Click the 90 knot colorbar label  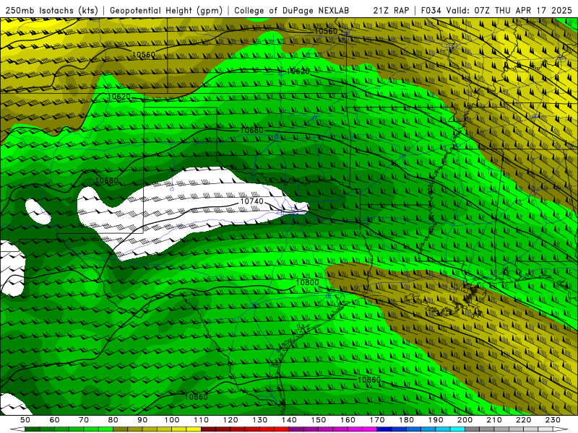point(142,420)
